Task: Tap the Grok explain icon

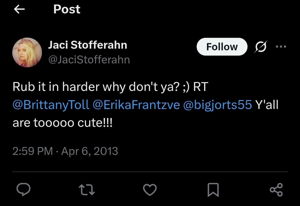Action: click(x=261, y=46)
